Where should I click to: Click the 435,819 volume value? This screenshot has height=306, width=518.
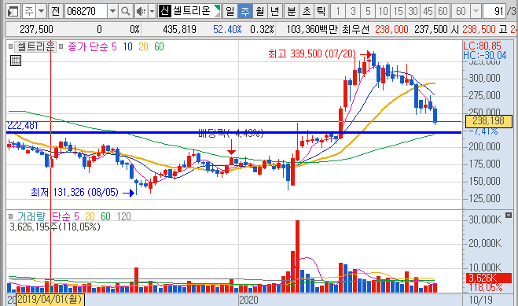point(179,29)
